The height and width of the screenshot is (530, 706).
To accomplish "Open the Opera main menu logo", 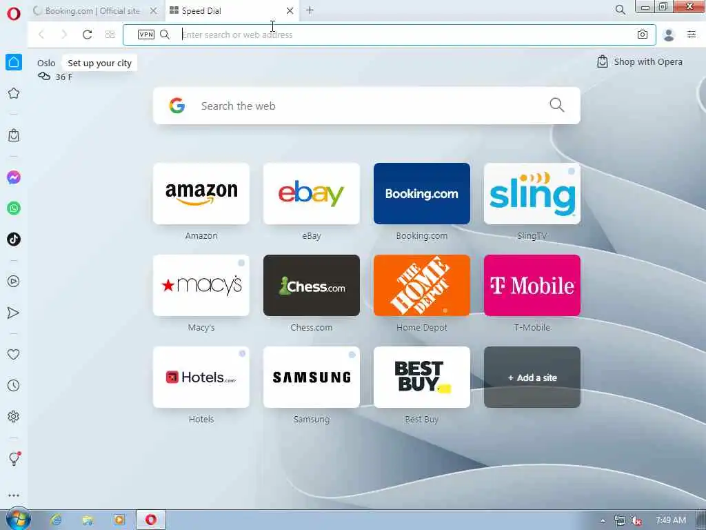I will coord(14,14).
